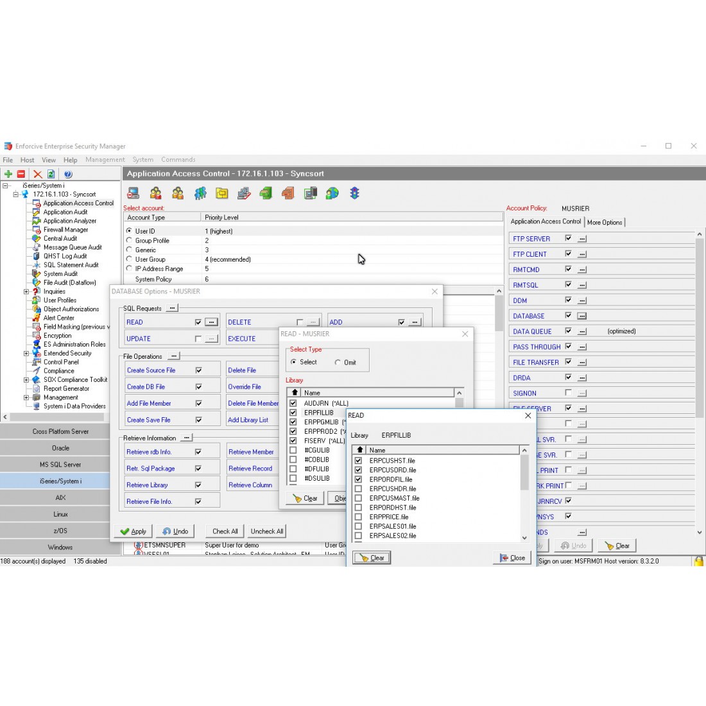Switch to the More Options tab
Viewport: 706px width, 706px height.
point(605,222)
